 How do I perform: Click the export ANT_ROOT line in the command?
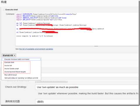tap(39, 20)
